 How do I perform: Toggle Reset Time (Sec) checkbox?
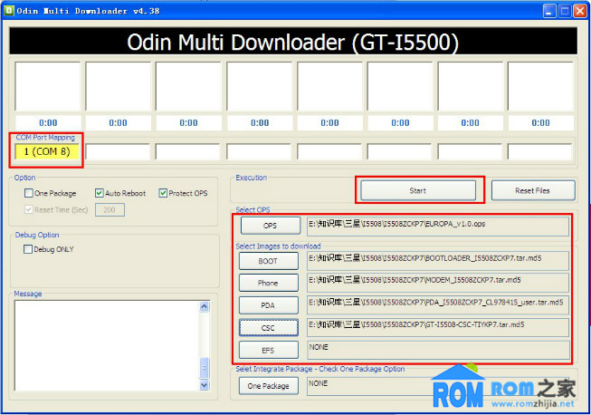click(29, 209)
